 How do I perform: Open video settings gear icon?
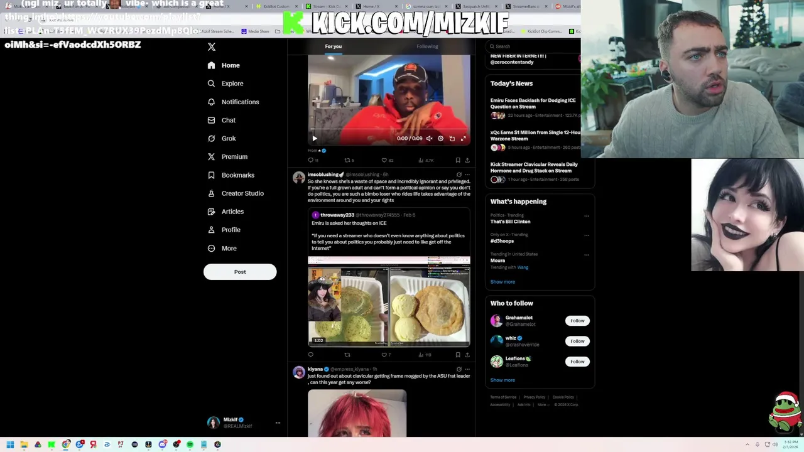coord(440,139)
